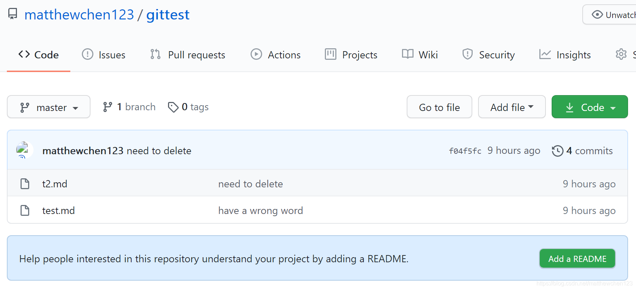The width and height of the screenshot is (636, 290).
Task: Open the 'have a wrong word' commit message
Action: click(x=261, y=210)
